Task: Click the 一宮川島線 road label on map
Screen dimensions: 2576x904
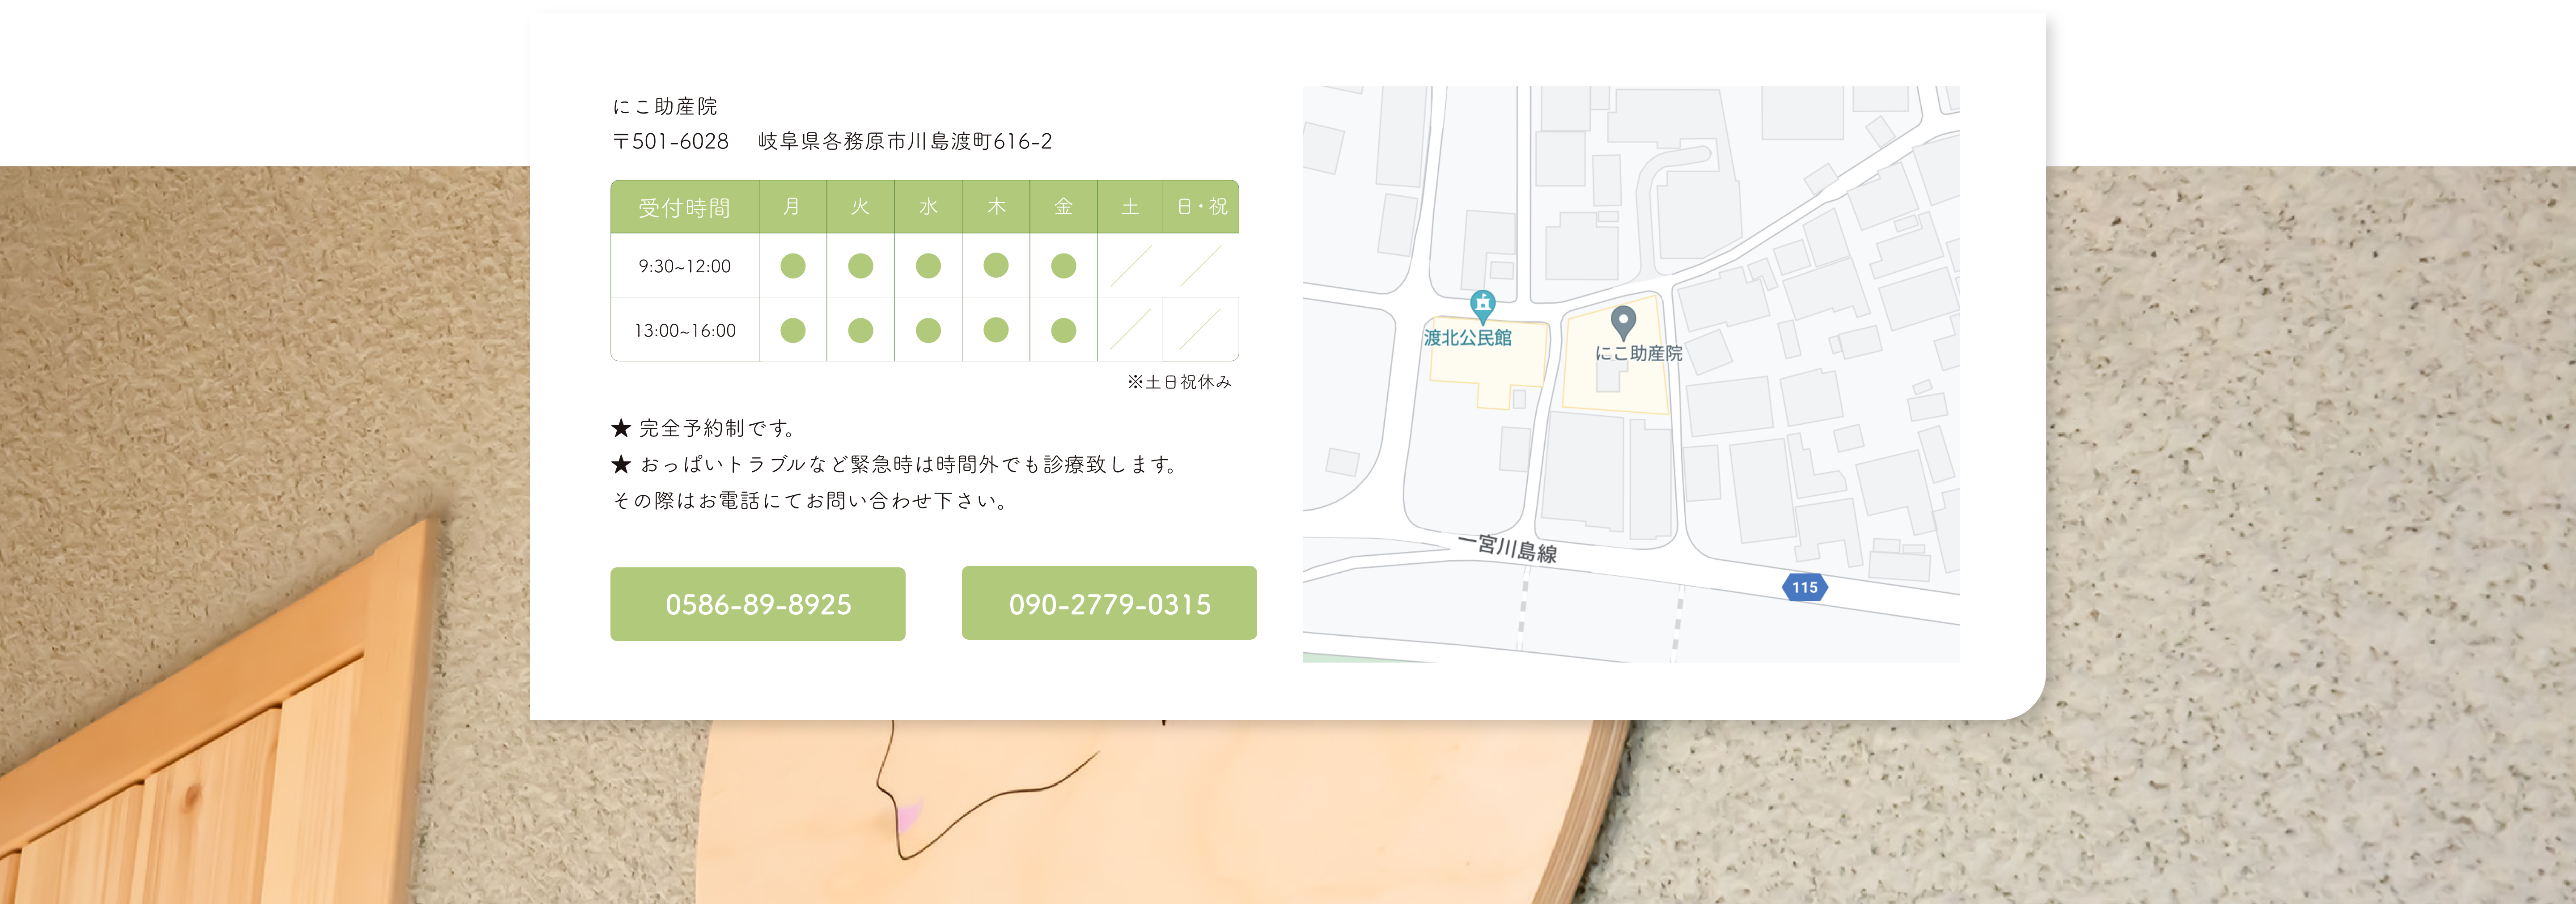Action: coord(1507,548)
